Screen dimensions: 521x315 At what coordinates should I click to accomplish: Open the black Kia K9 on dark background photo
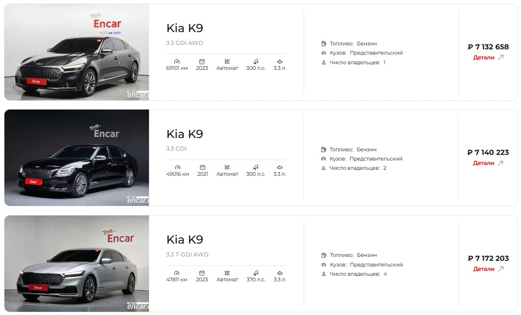click(x=77, y=158)
